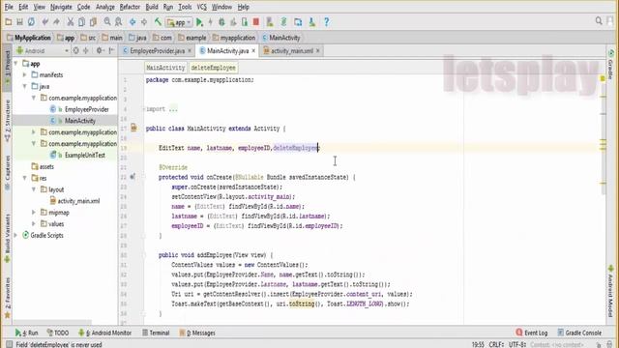
Task: Open the Gradle Console
Action: 579,333
